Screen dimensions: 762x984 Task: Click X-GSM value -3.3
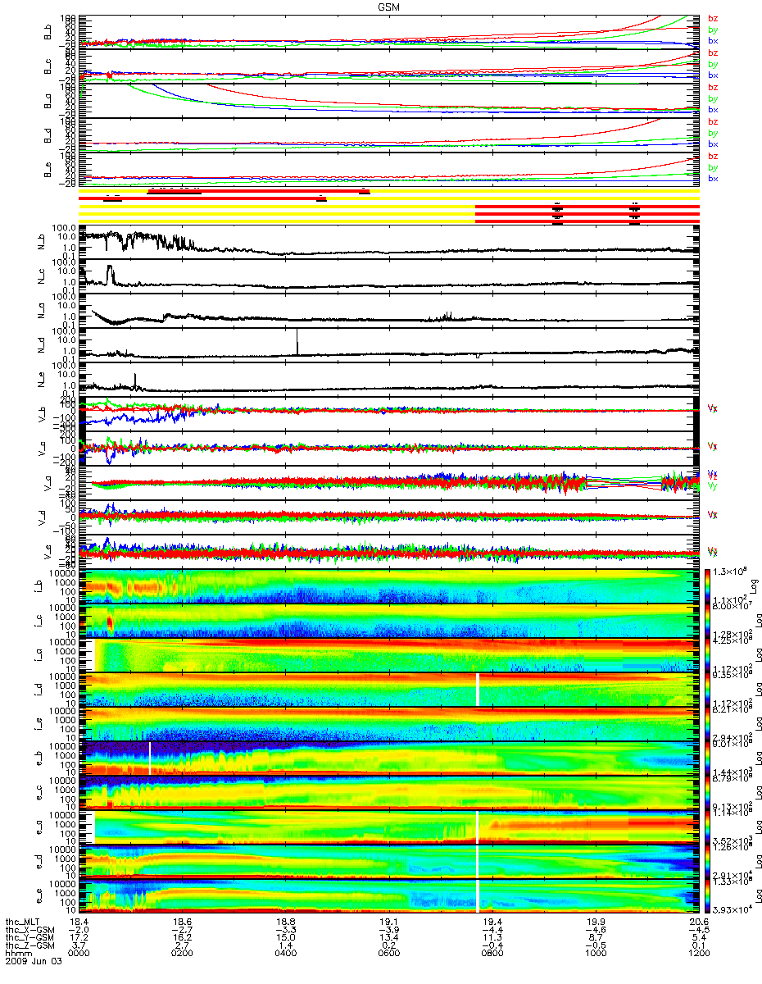point(285,929)
